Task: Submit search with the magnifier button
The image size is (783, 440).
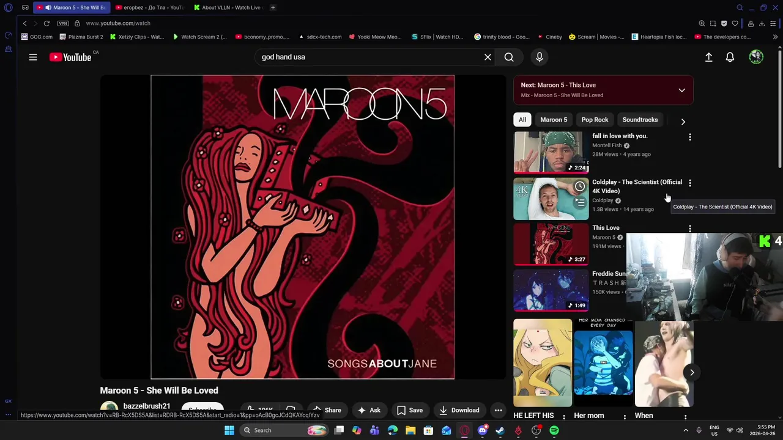Action: (x=509, y=57)
